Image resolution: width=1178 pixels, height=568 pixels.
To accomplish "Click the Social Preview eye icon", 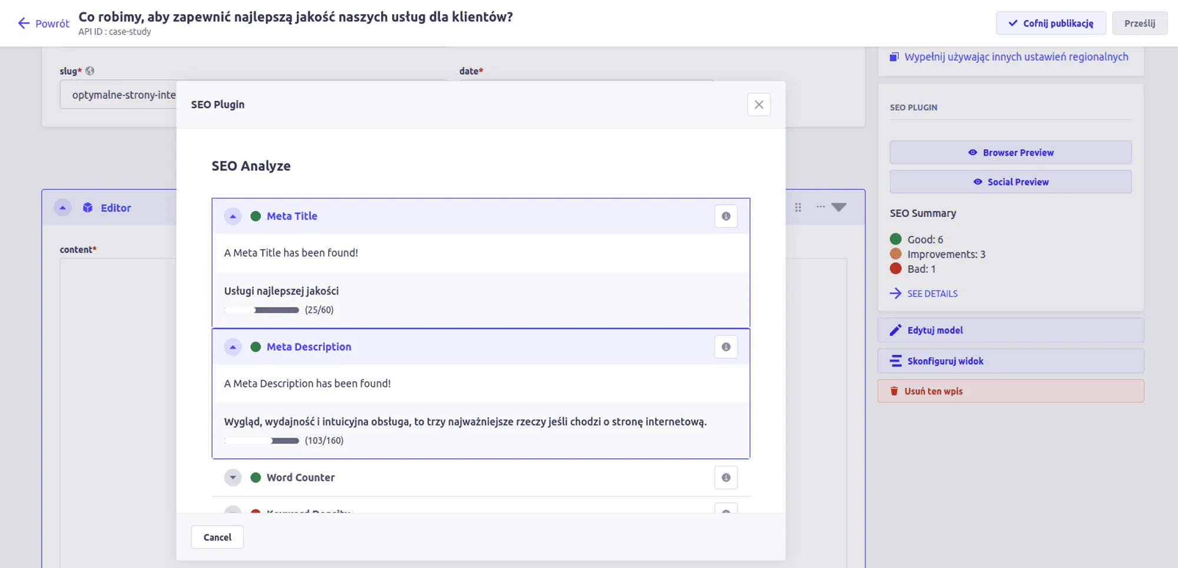I will (977, 182).
